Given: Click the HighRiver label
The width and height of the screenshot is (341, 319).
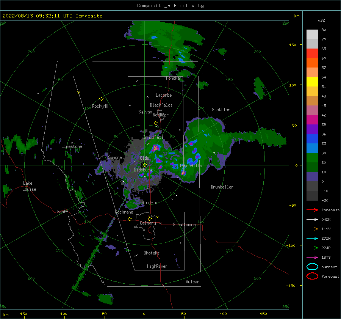Looking at the screenshot, I should coord(157,267).
